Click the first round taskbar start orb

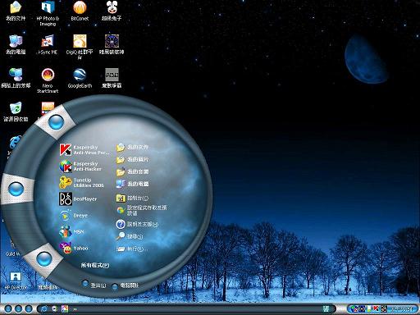click(8, 309)
